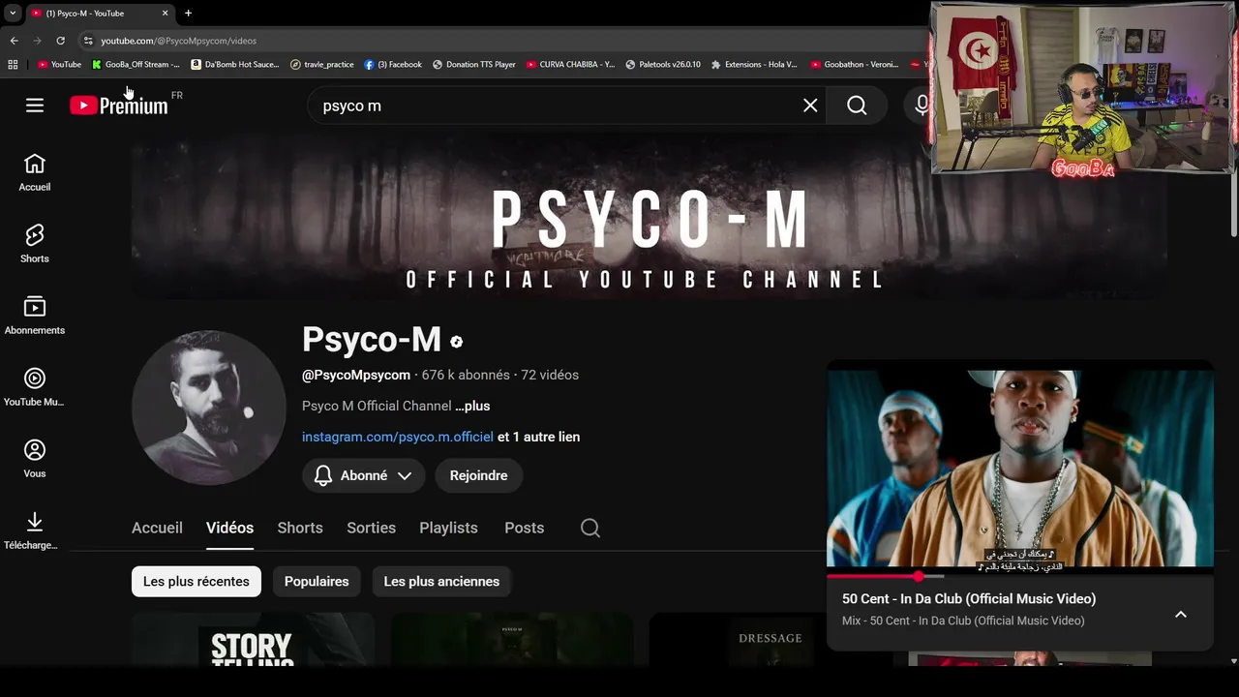Viewport: 1239px width, 697px height.
Task: Open Extensions - Hola V bookmark
Action: point(754,65)
